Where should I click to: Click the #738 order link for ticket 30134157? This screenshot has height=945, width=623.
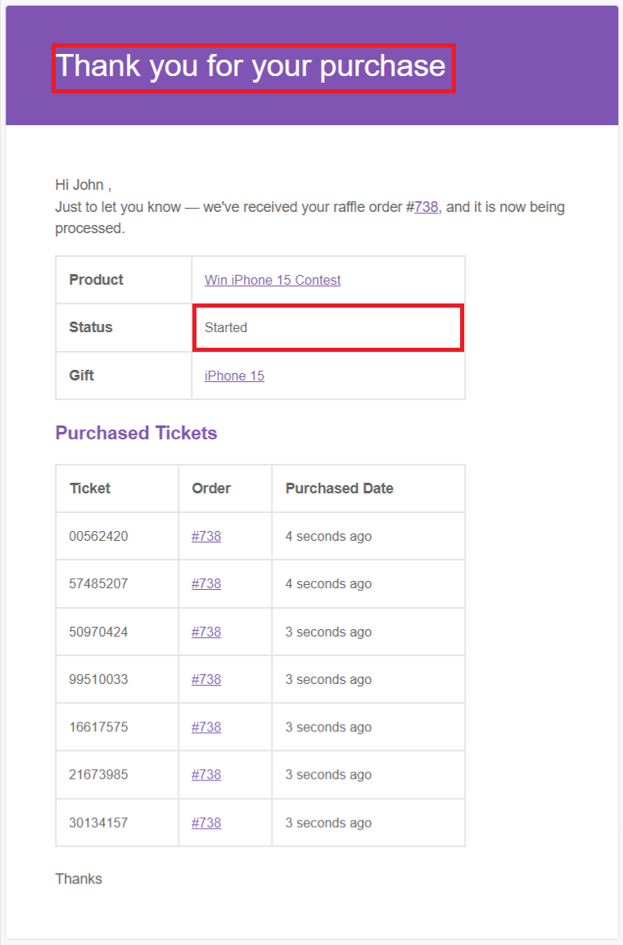point(205,822)
